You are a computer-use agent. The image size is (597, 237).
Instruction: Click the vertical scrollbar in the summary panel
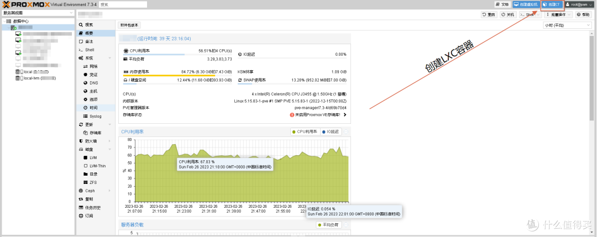[x=591, y=110]
